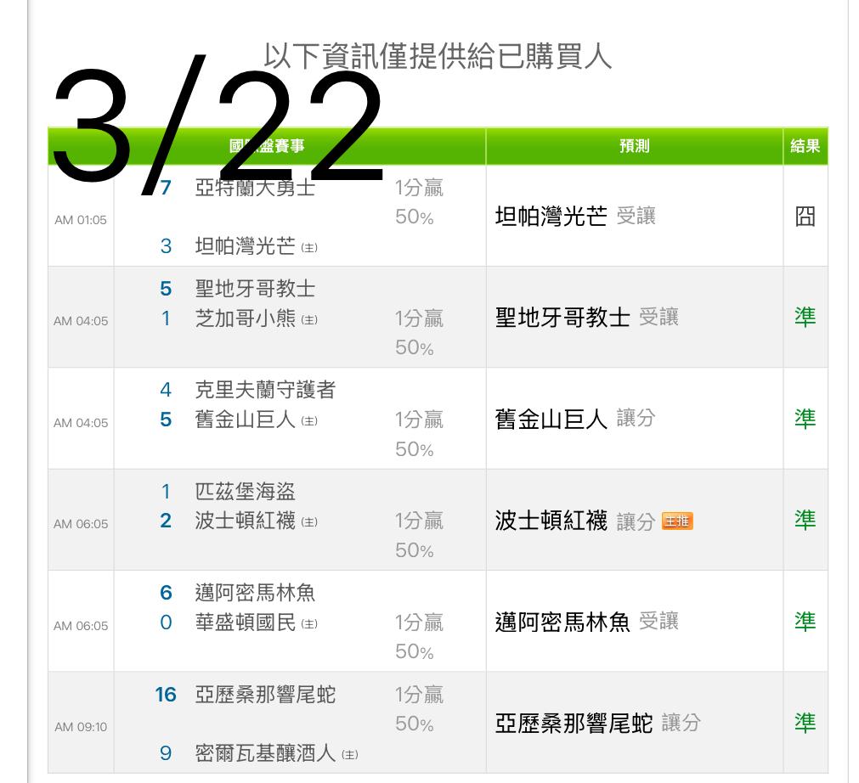Click prediction 聖地牙哥教士 受讓

click(x=587, y=318)
